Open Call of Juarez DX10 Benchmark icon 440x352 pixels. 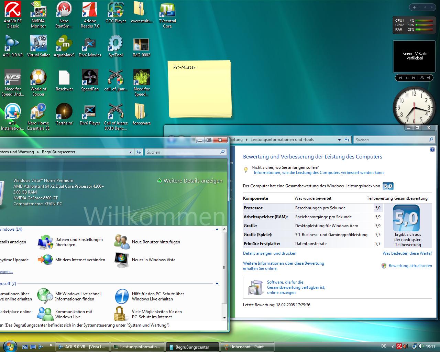[115, 117]
